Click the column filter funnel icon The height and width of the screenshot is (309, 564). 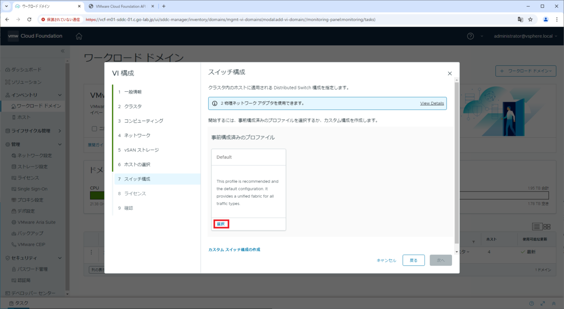[x=473, y=241]
